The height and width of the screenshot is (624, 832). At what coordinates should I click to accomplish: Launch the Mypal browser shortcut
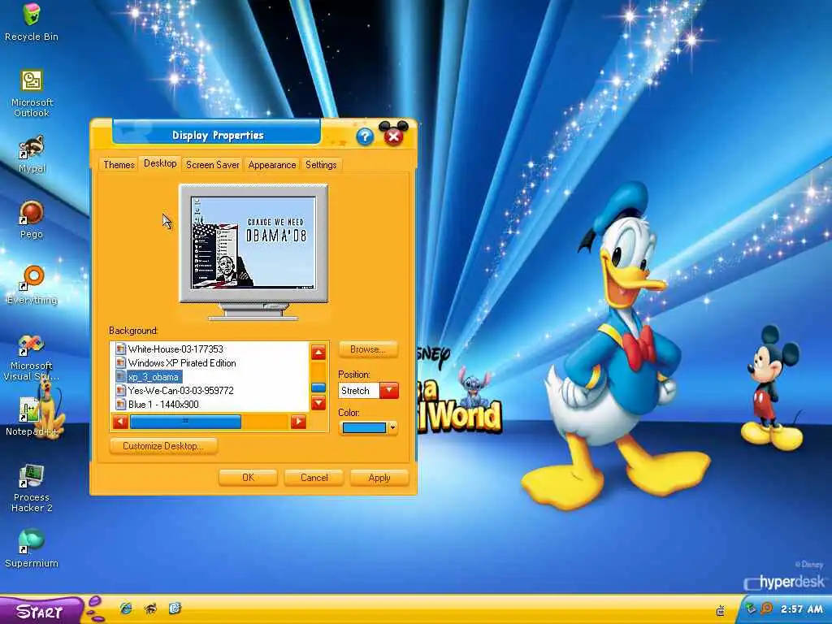tap(32, 154)
